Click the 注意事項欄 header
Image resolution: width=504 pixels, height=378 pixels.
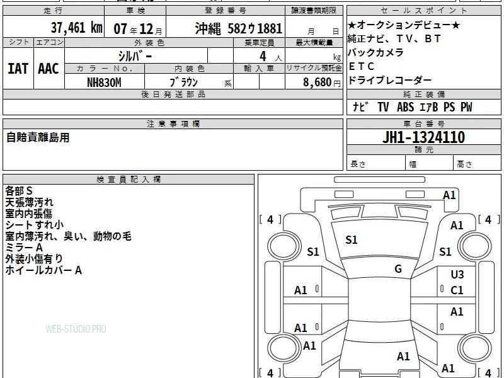pos(173,123)
